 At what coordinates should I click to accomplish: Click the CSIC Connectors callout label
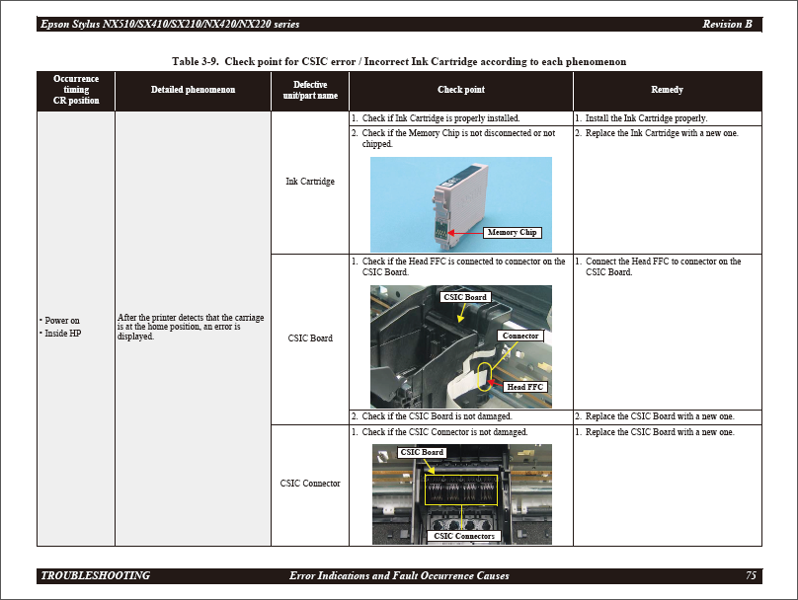[460, 536]
